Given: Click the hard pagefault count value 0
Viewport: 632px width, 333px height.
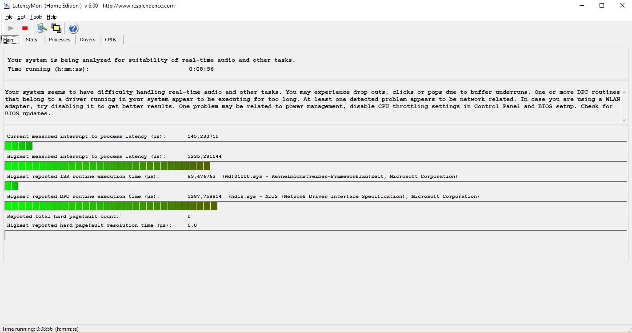Looking at the screenshot, I should click(x=189, y=217).
